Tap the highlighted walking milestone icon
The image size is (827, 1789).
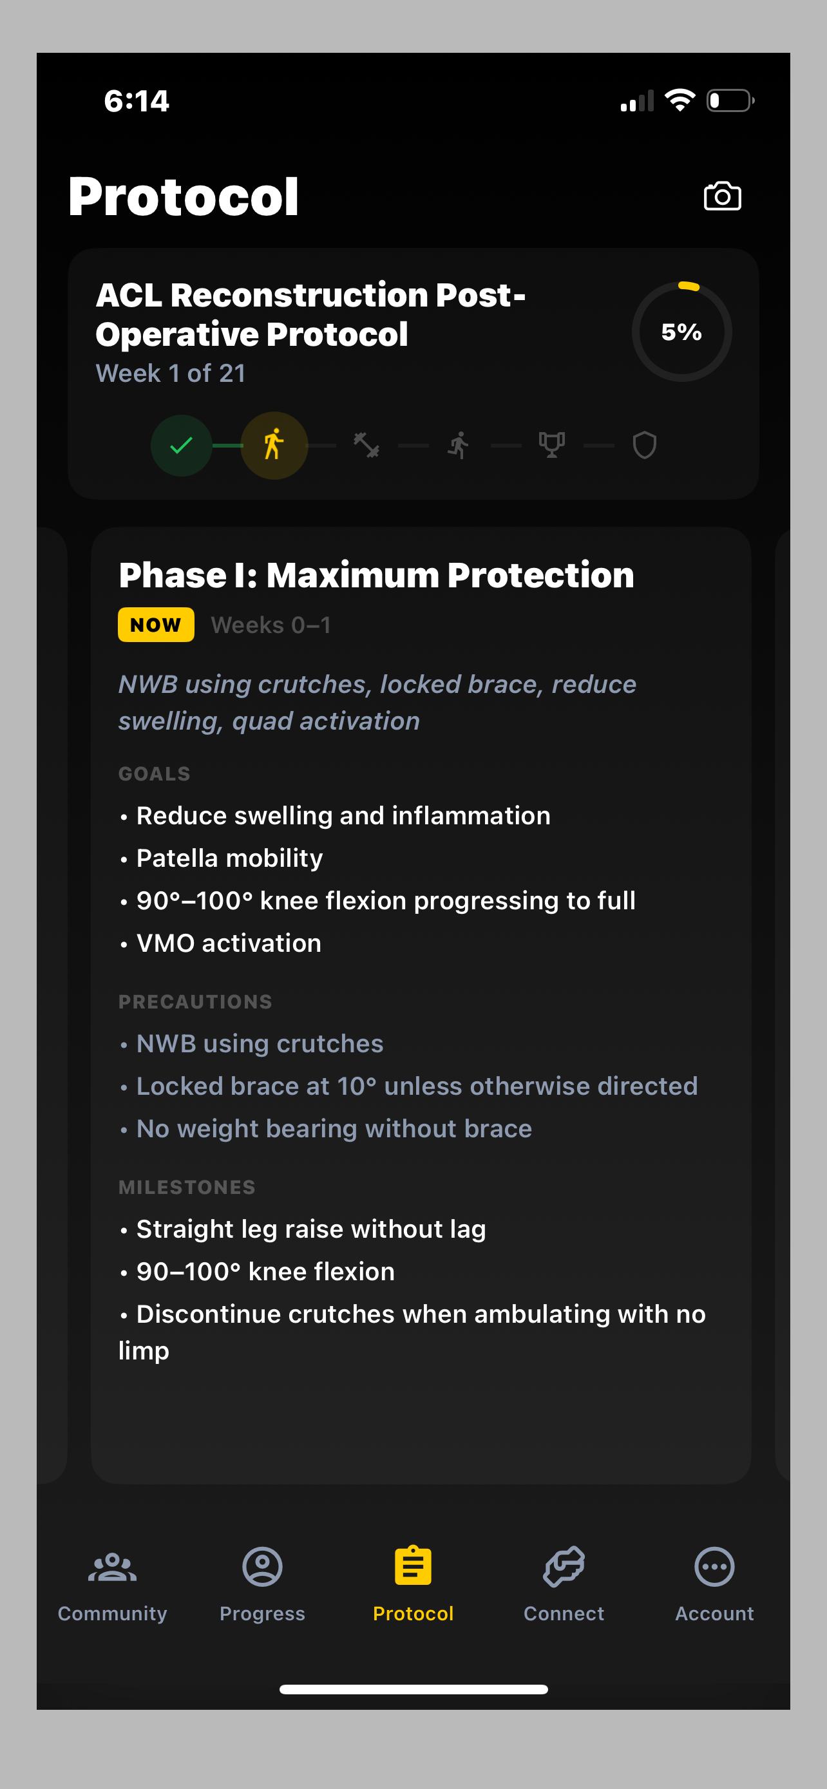[x=274, y=445]
